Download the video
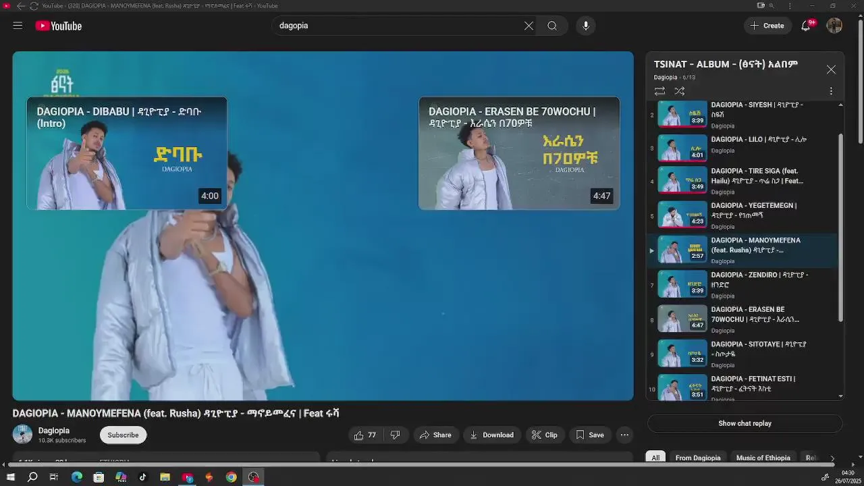 [x=491, y=435]
